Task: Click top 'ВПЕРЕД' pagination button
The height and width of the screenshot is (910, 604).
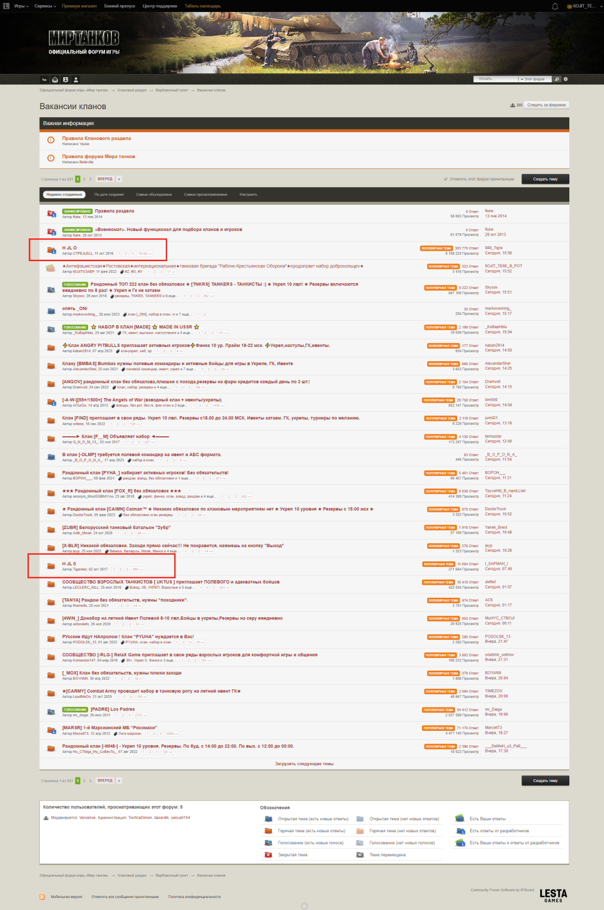Action: 105,179
